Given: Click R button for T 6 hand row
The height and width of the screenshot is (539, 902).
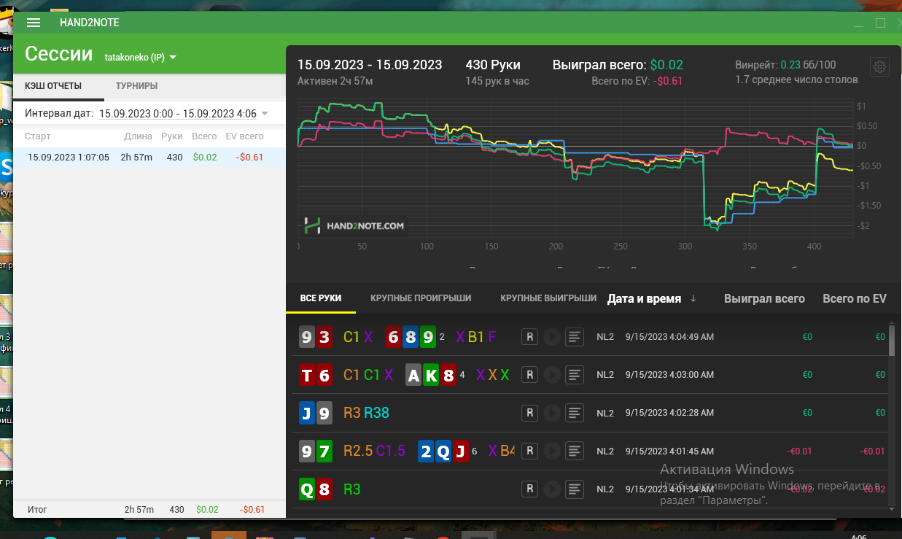Looking at the screenshot, I should pos(530,374).
